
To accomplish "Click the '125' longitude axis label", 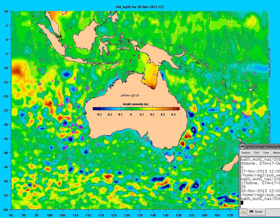I will click(x=114, y=215).
